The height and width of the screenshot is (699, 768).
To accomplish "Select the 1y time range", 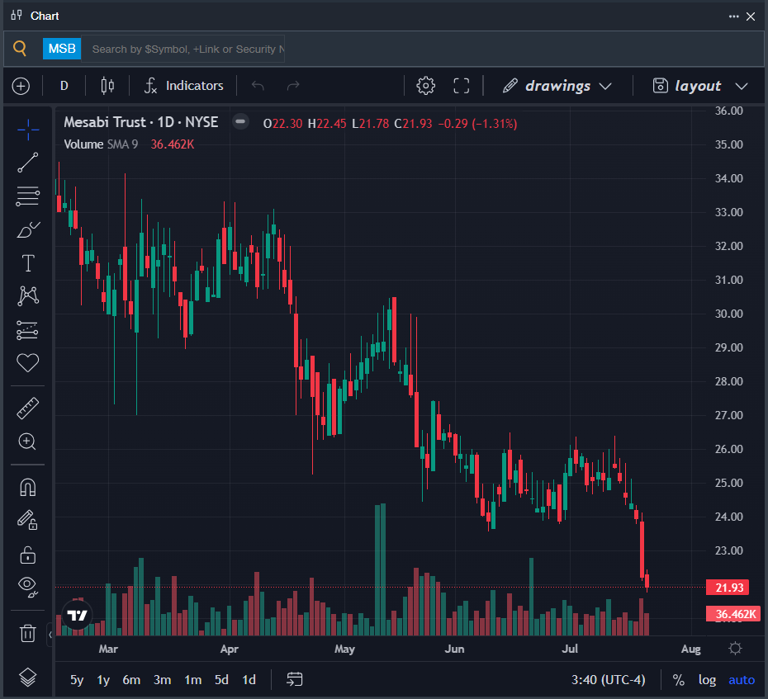I will click(x=103, y=679).
